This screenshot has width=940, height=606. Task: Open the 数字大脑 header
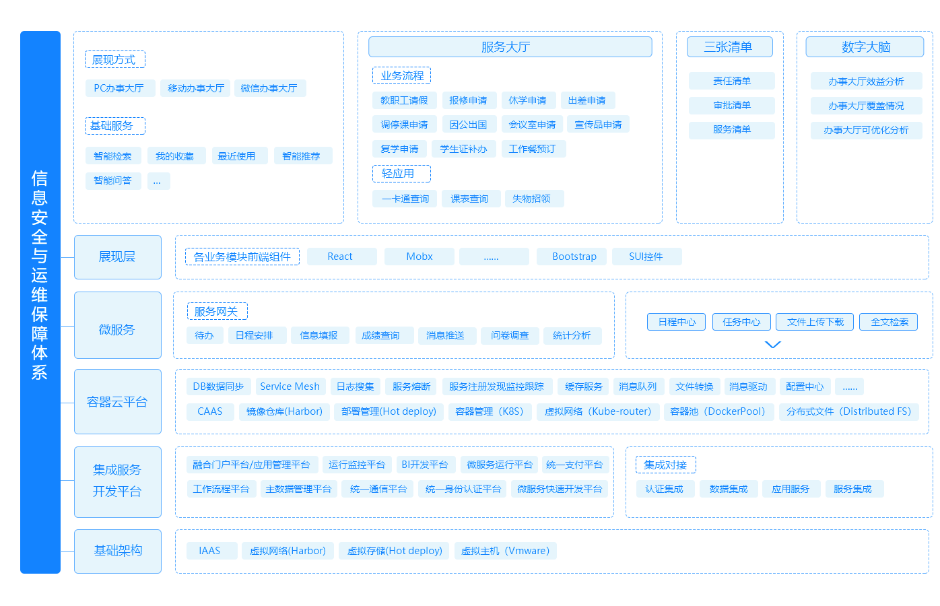coord(865,47)
